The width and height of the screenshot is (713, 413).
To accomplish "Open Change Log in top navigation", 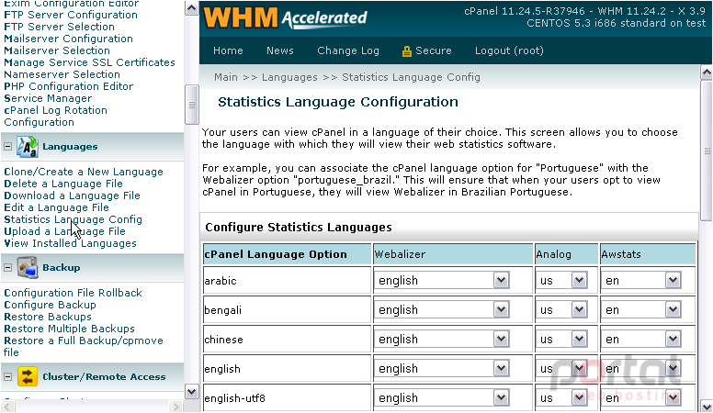I will coord(348,50).
